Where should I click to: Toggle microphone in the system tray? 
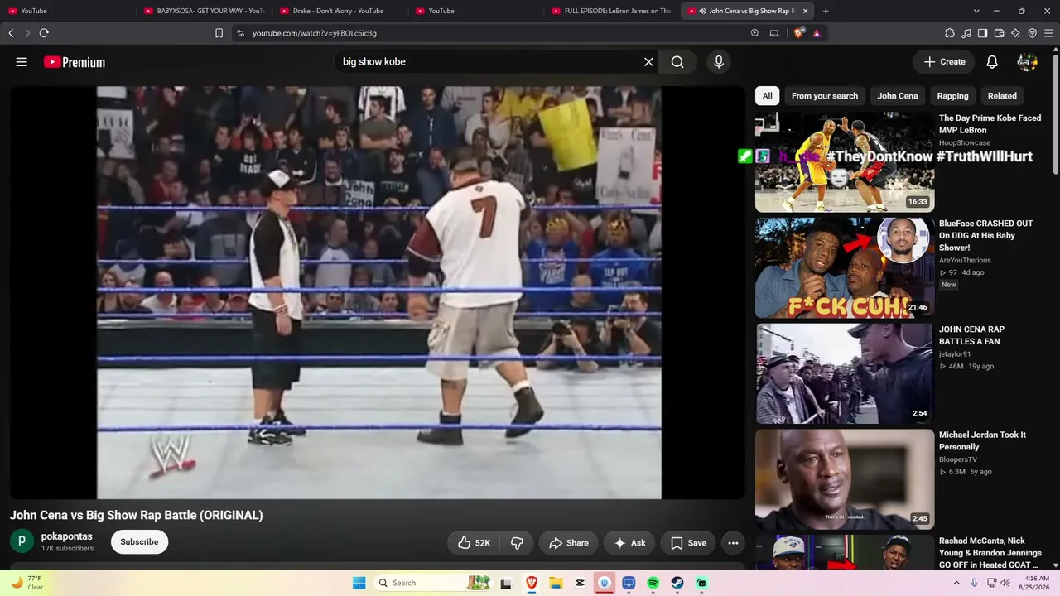(x=974, y=583)
